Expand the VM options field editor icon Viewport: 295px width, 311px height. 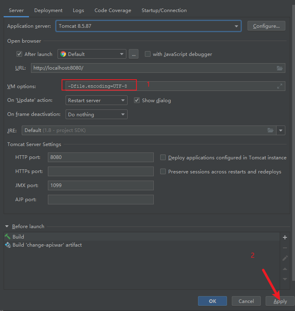coord(280,86)
